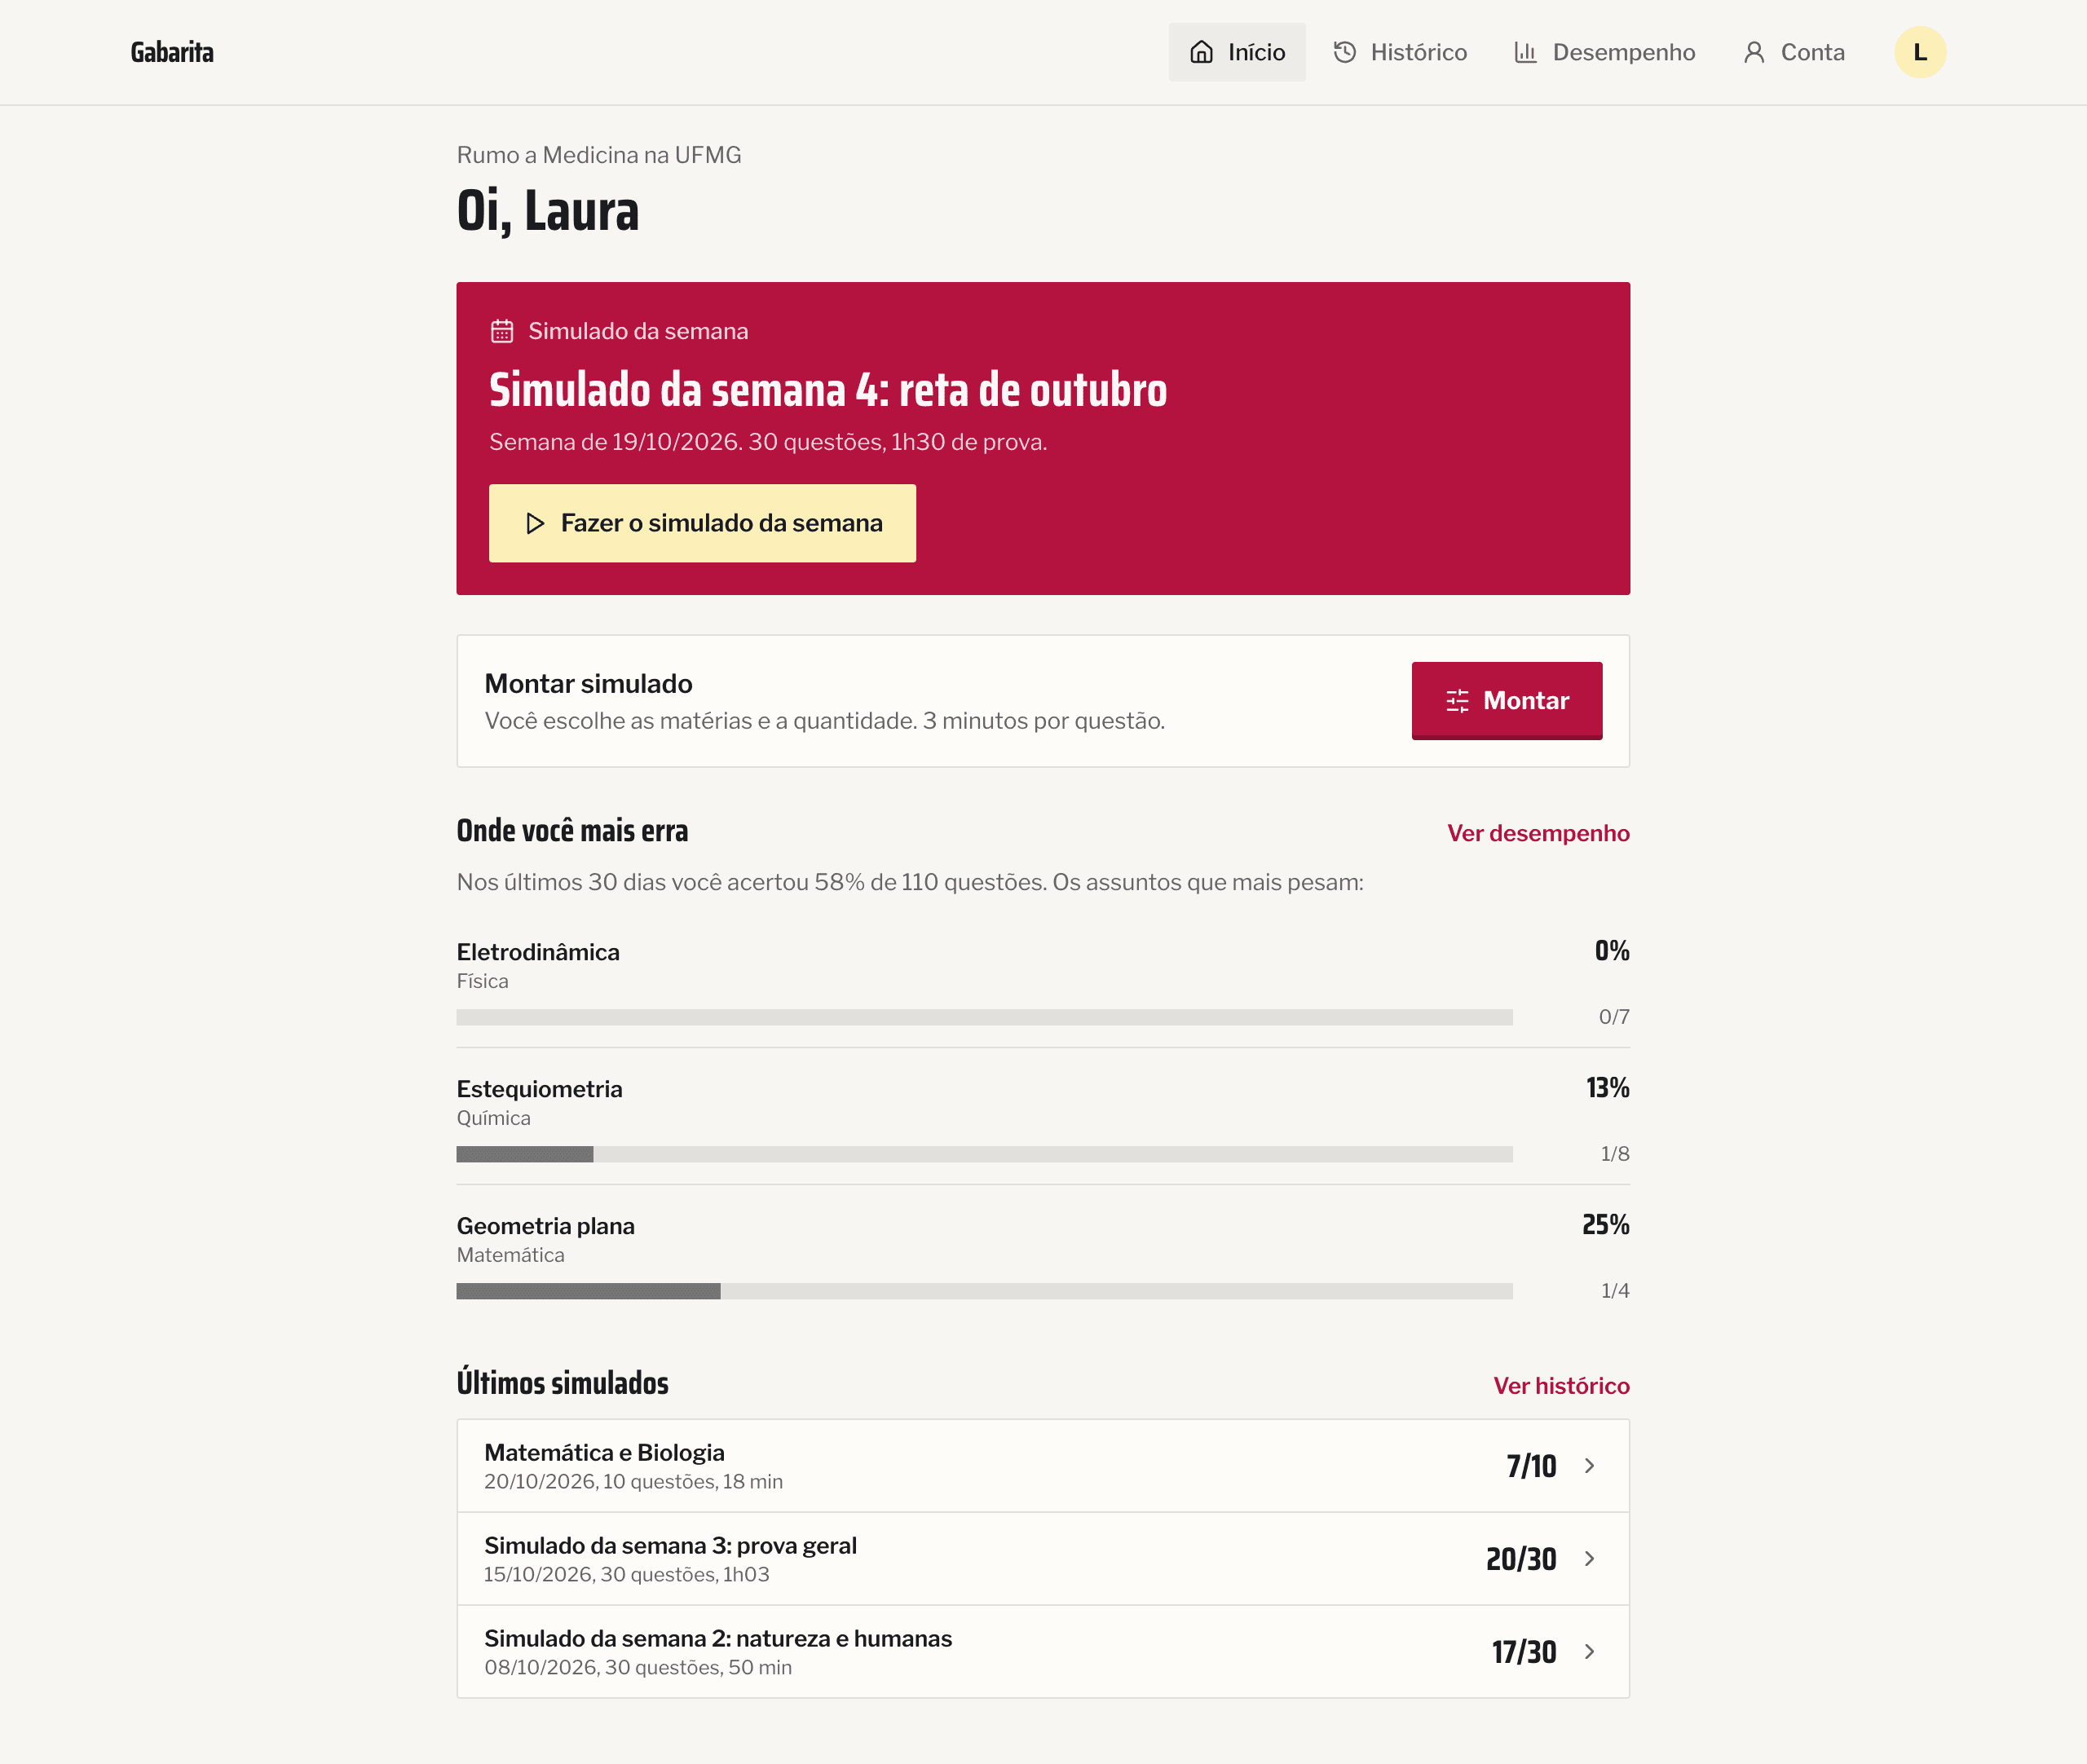Click the Estequiometria progress bar
Image resolution: width=2087 pixels, height=1764 pixels.
[984, 1154]
